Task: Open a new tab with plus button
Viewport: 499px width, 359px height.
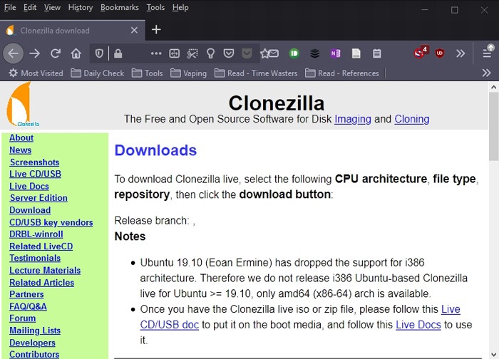Action: pyautogui.click(x=156, y=30)
